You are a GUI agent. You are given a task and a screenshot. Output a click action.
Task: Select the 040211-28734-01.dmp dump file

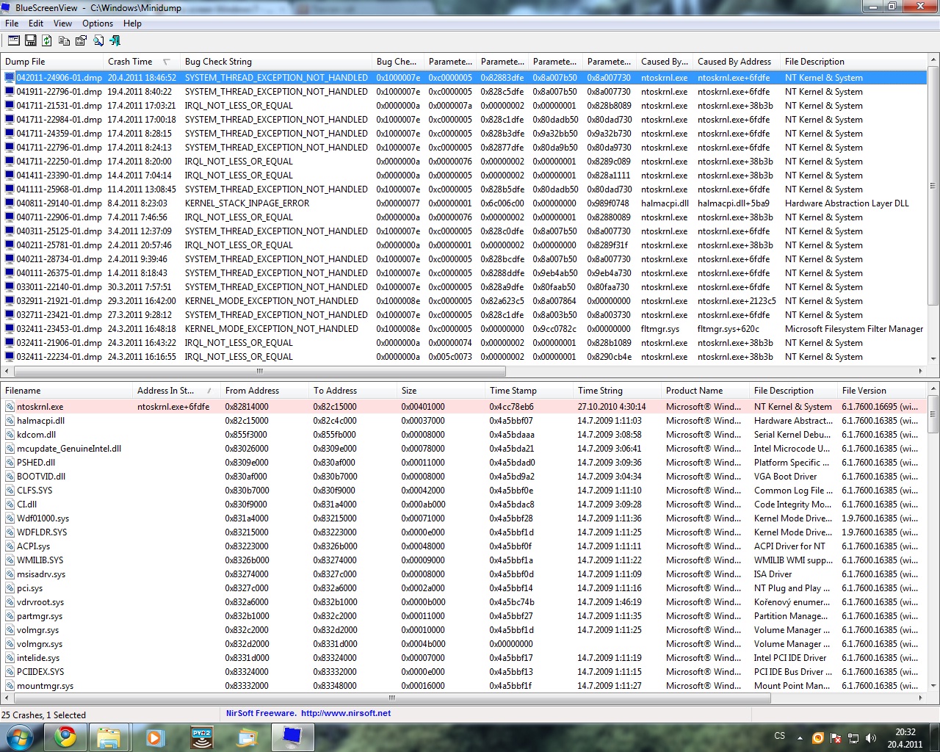(59, 259)
